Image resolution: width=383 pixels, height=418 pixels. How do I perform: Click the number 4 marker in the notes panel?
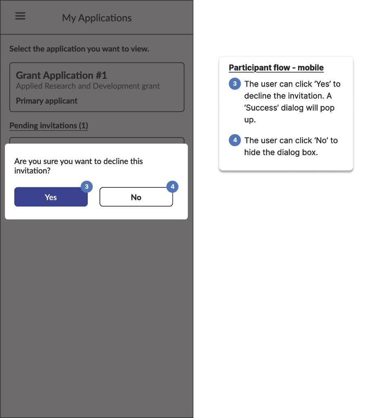point(235,140)
